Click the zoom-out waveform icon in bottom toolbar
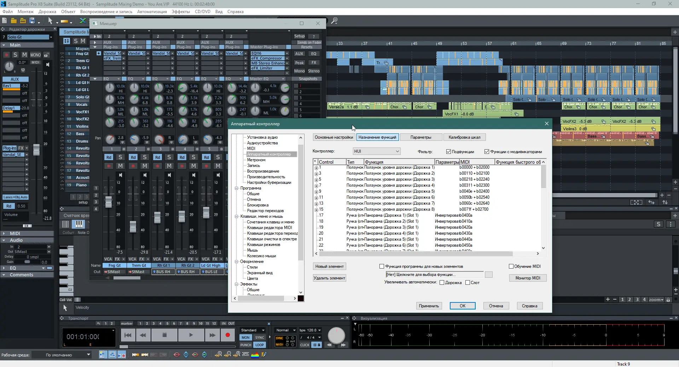 (228, 355)
